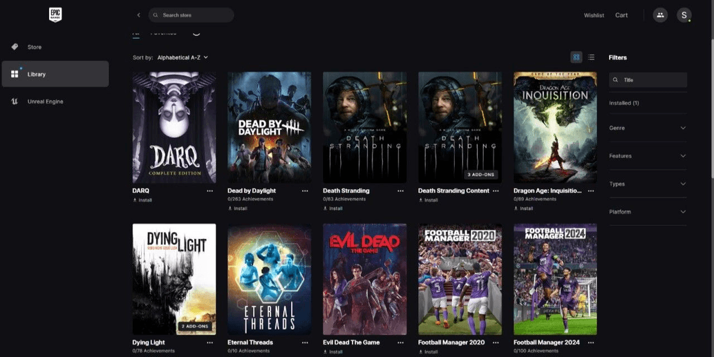Toggle the Installed (1) filter
This screenshot has height=357, width=714.
(624, 103)
